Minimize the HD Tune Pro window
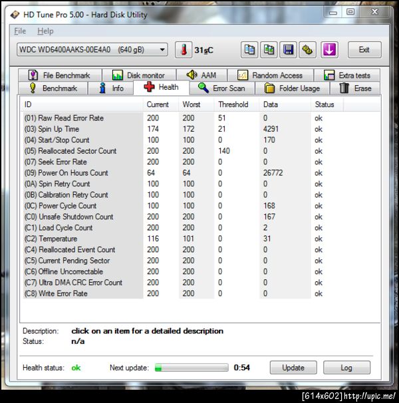Viewport: 399px width, 403px height. 333,13
